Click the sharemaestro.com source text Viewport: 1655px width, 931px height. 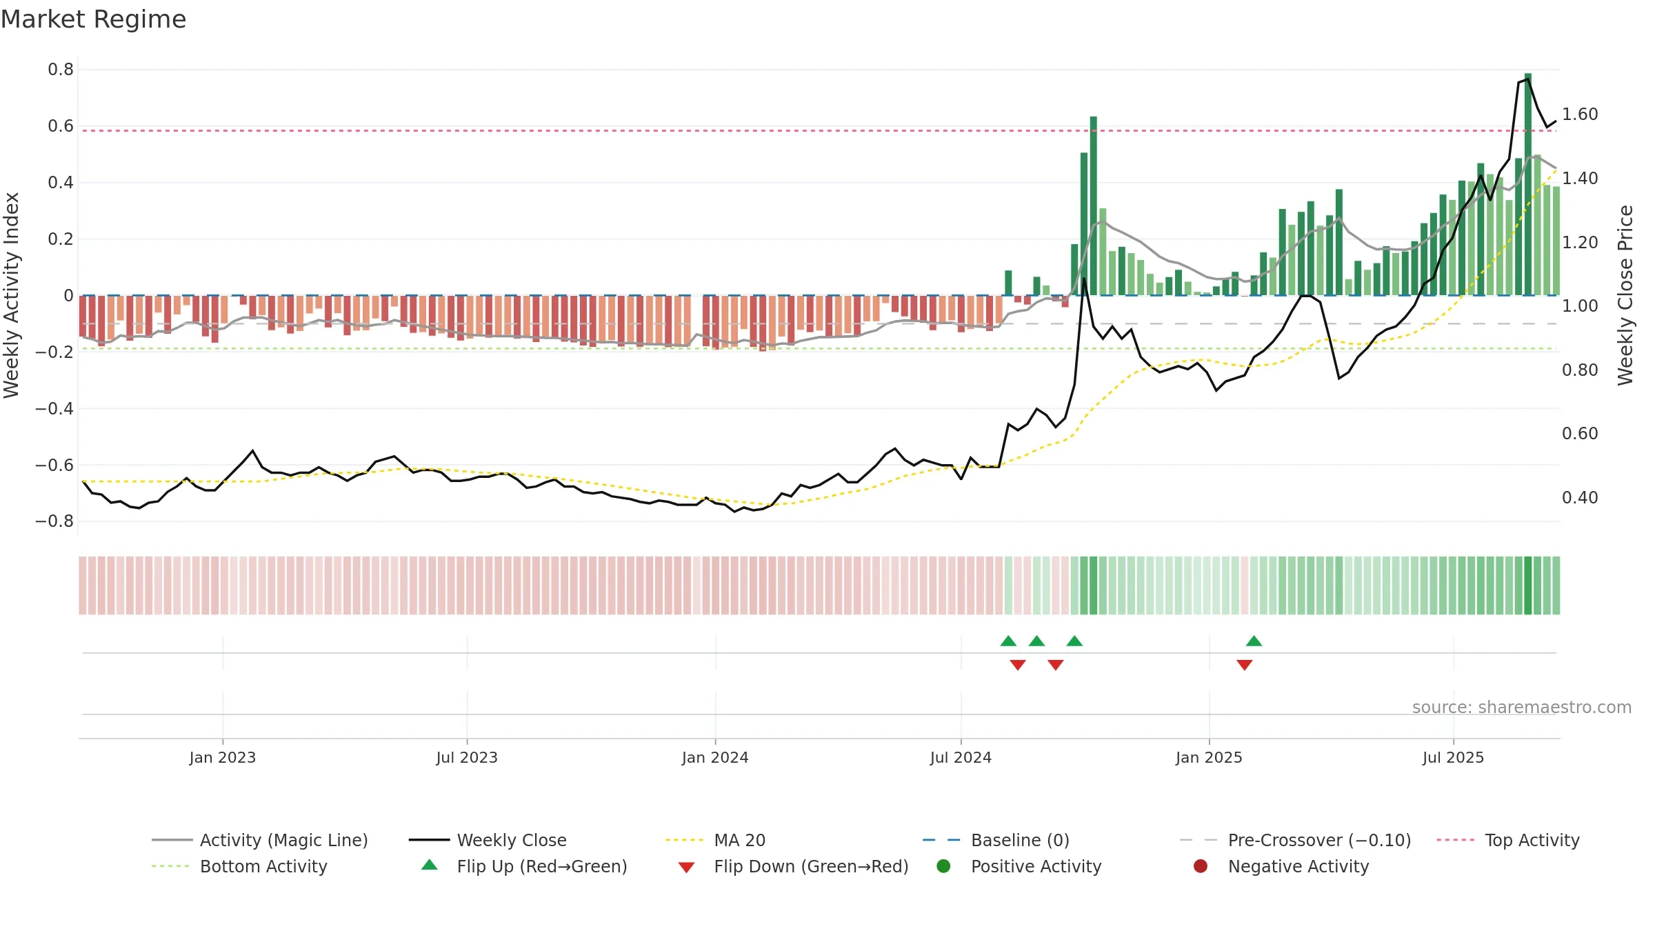(1522, 707)
